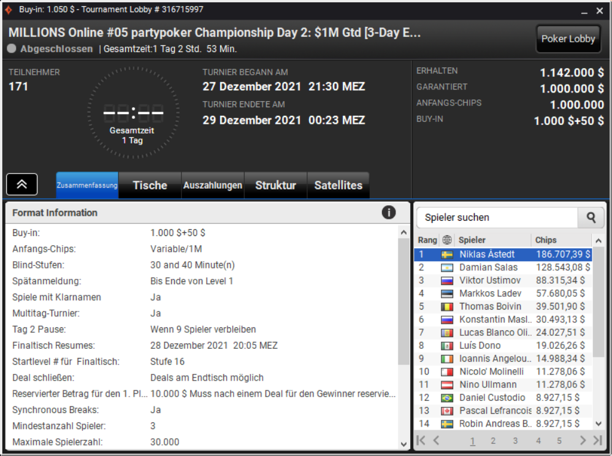Click the partypoker logo in title bar
The image size is (612, 456).
click(x=9, y=9)
